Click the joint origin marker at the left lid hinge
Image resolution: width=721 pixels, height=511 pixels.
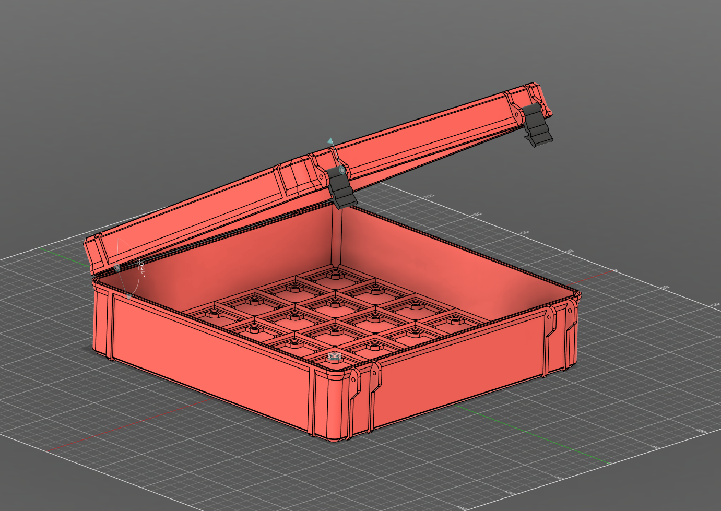117,268
